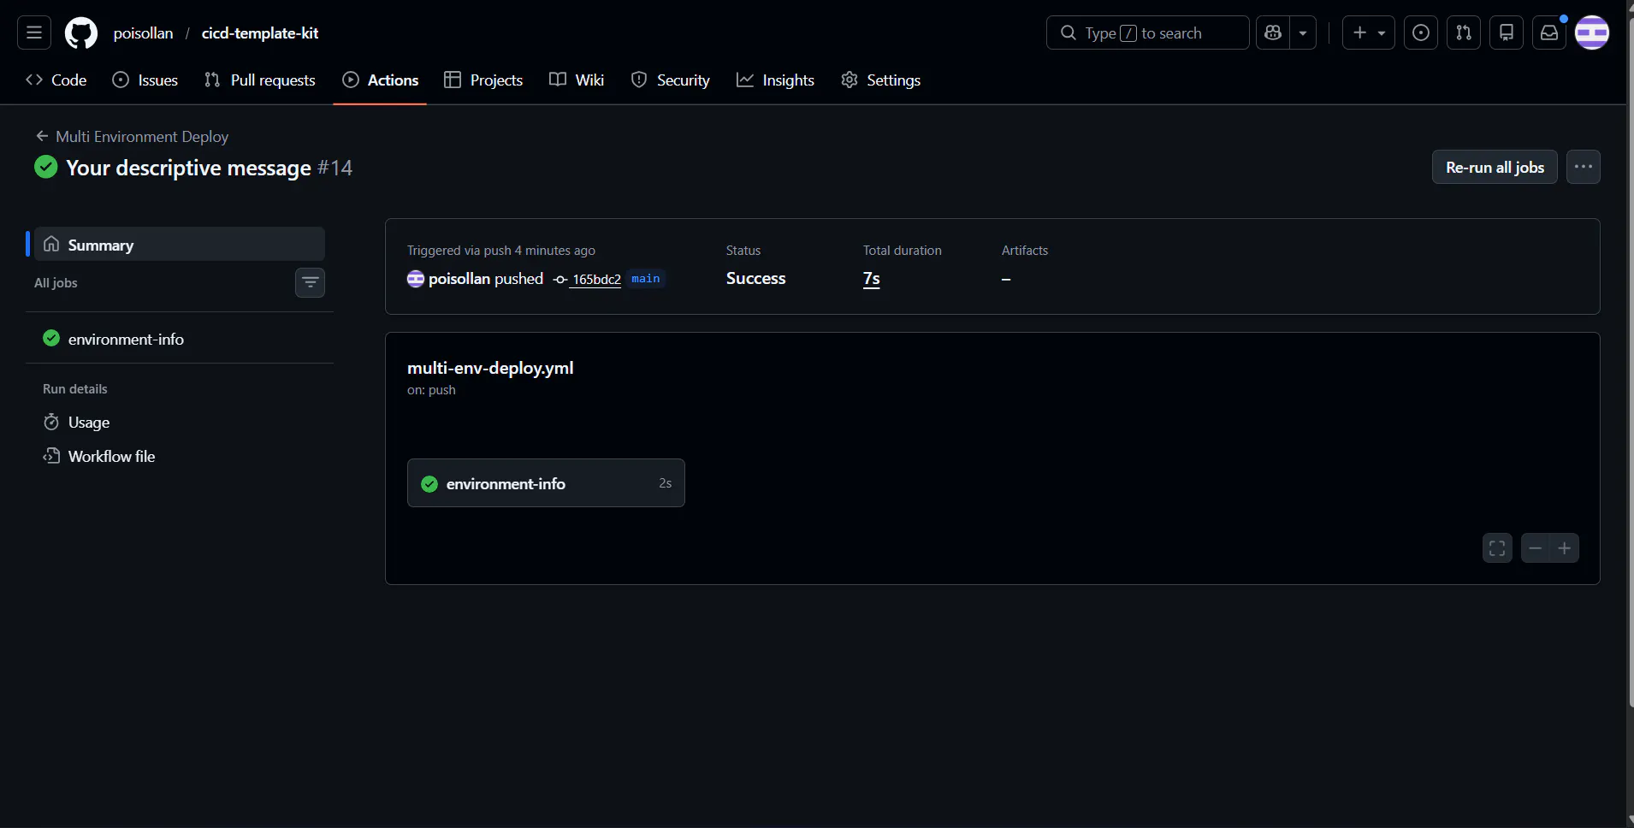Image resolution: width=1634 pixels, height=828 pixels.
Task: Switch to the Code tab
Action: pos(56,80)
